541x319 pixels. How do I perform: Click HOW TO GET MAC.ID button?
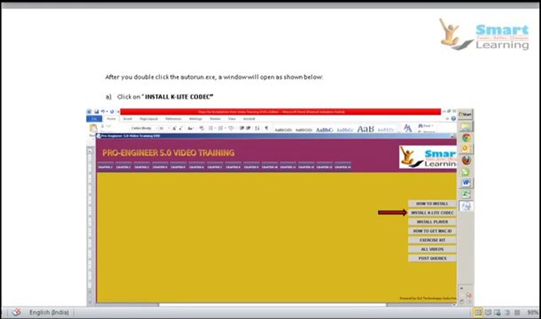(432, 231)
